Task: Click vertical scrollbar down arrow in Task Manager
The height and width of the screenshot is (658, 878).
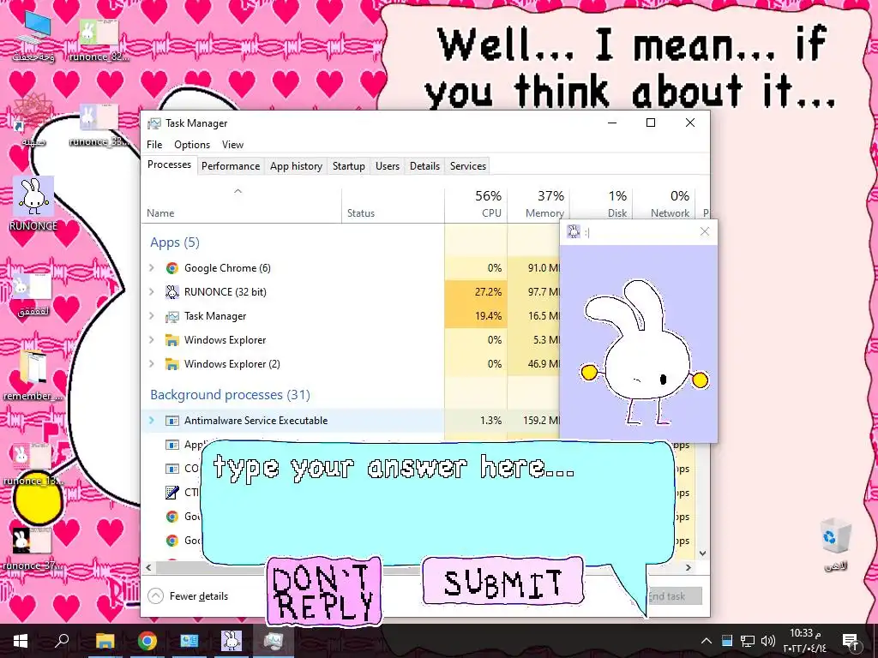Action: (x=703, y=553)
